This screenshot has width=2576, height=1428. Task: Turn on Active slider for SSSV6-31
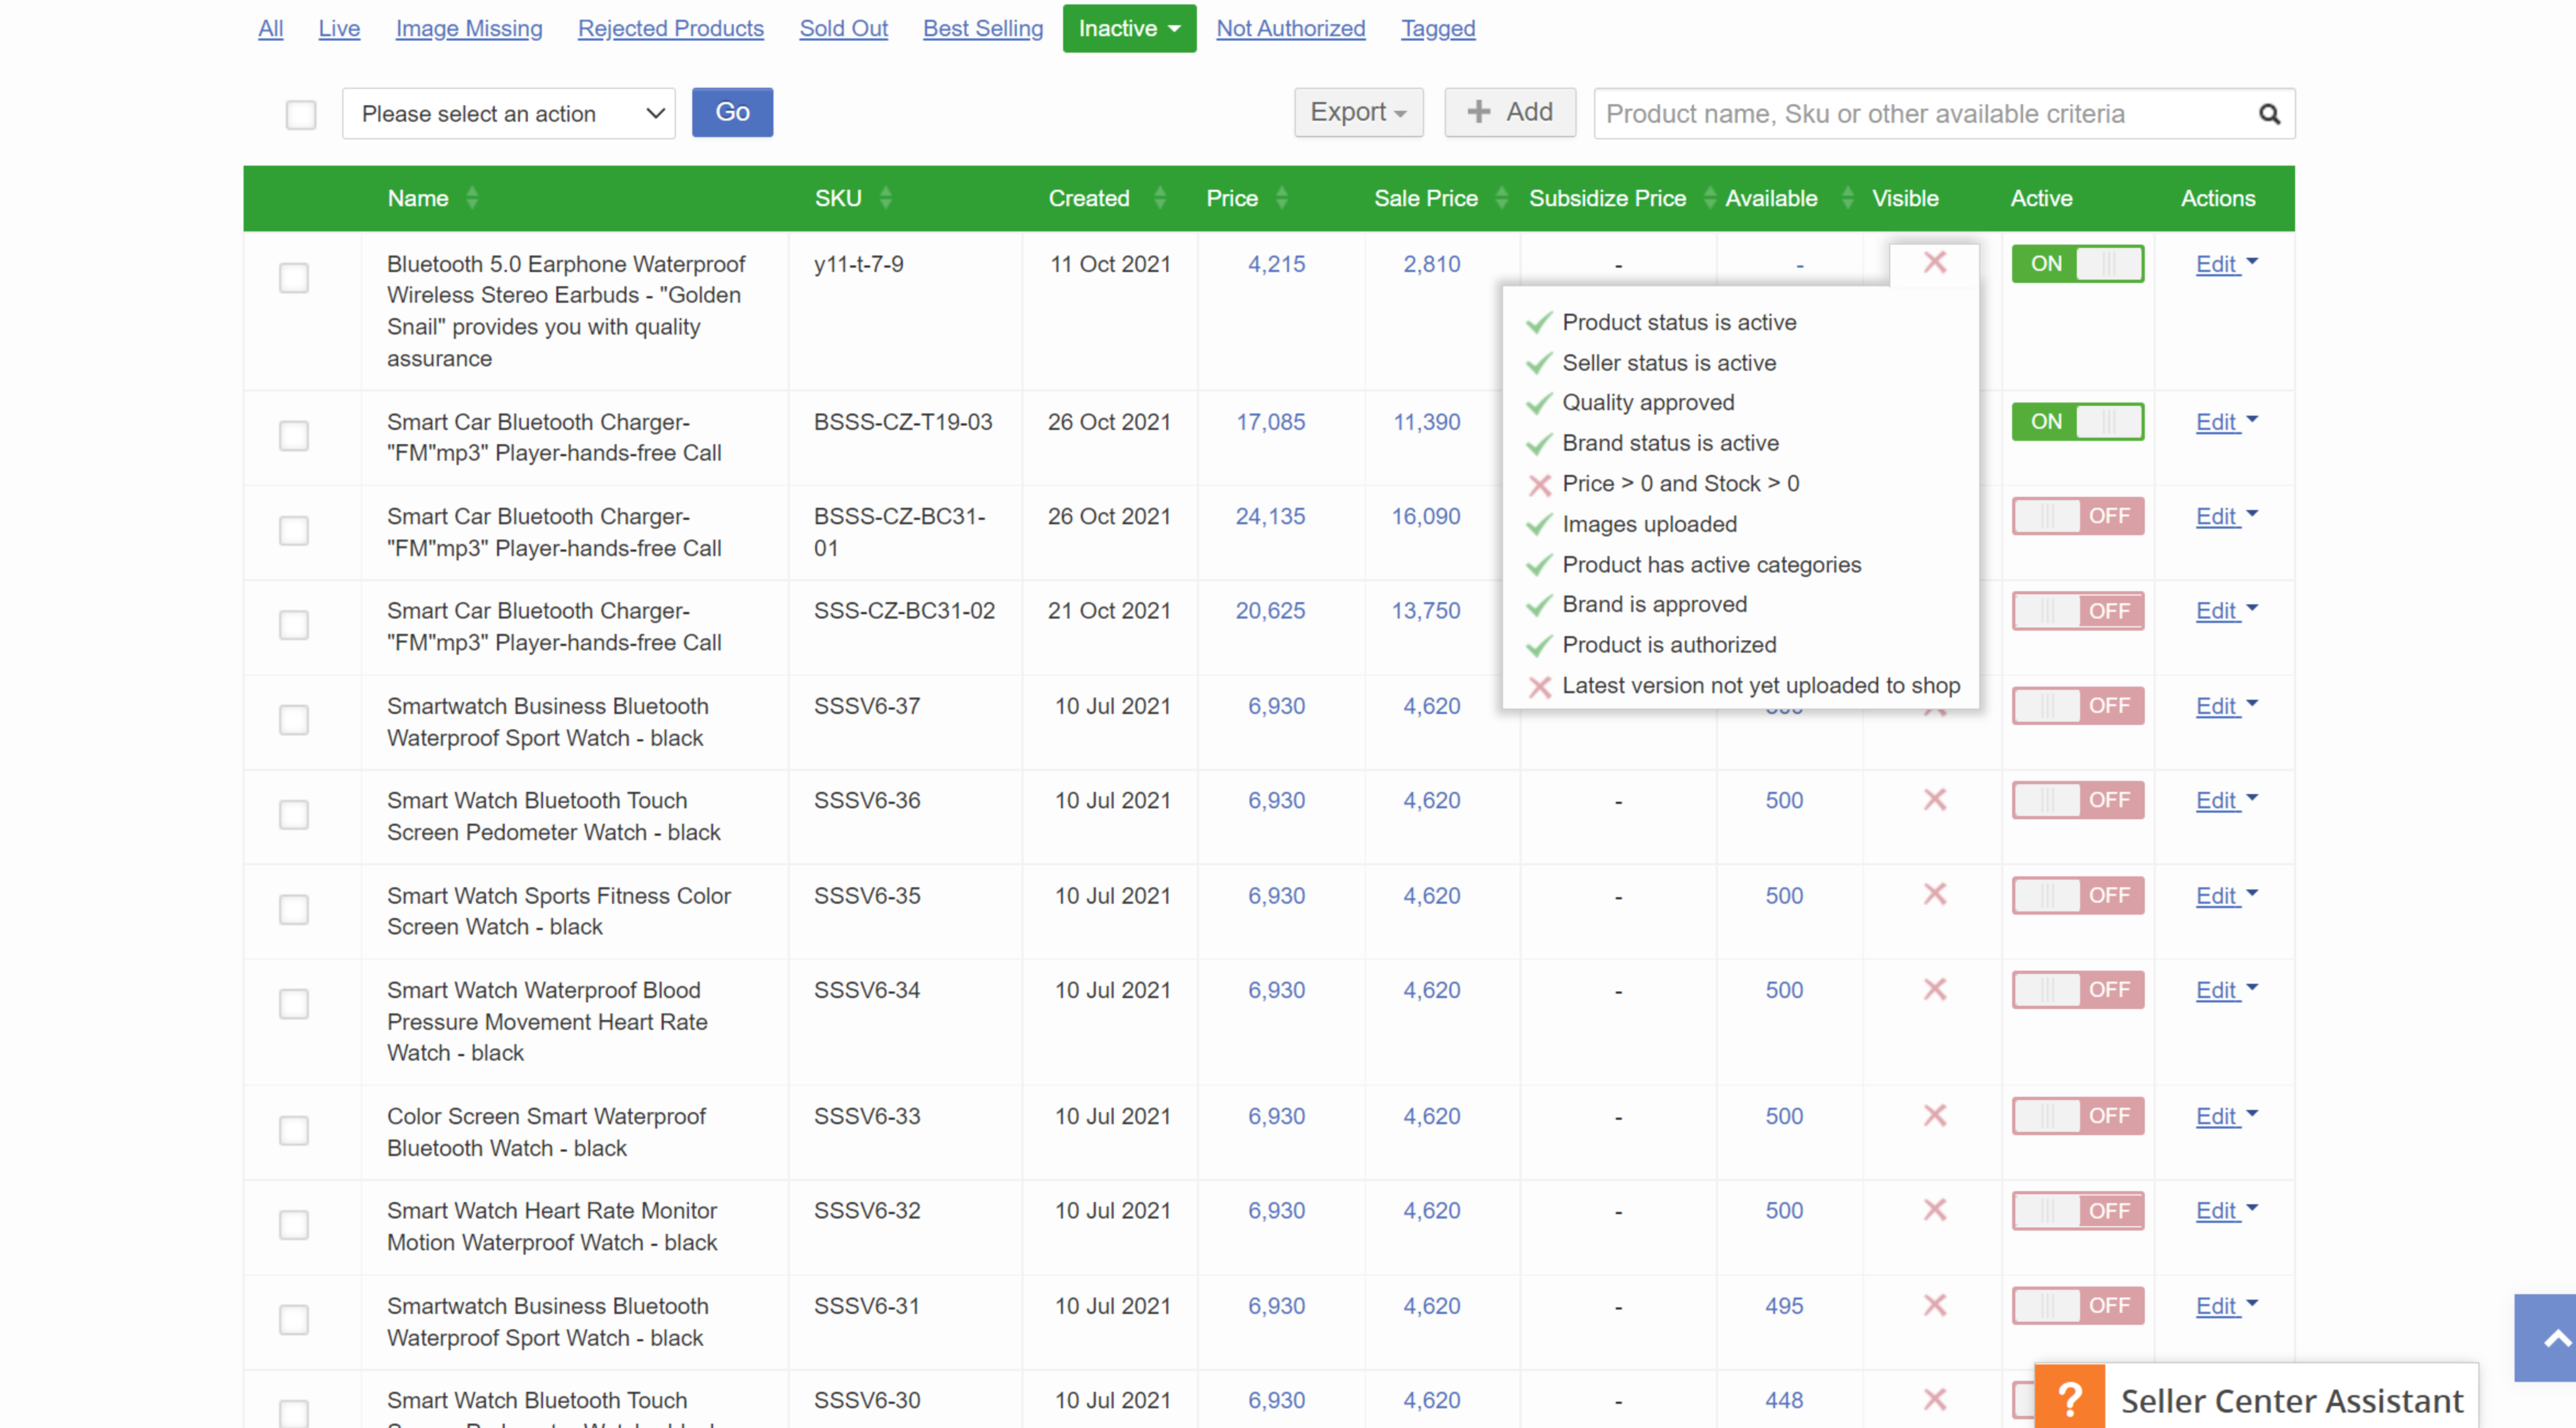2077,1306
